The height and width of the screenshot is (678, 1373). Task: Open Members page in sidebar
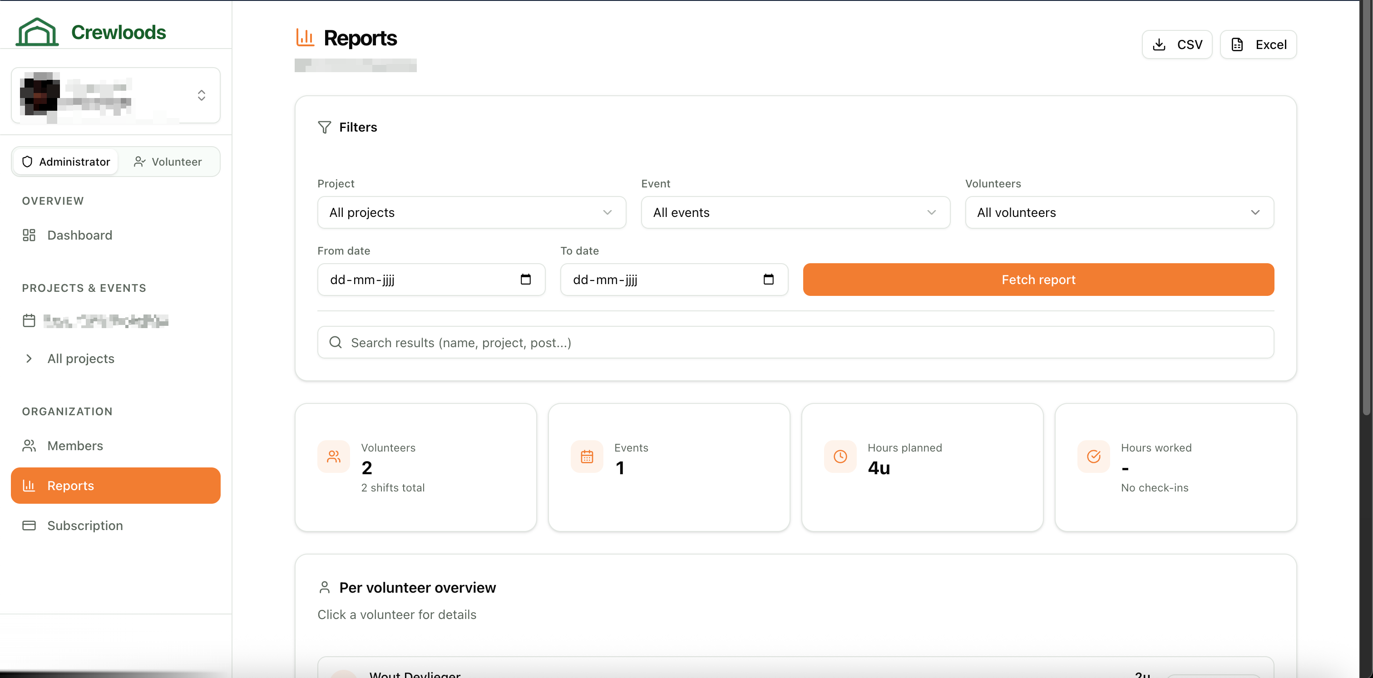pyautogui.click(x=75, y=446)
